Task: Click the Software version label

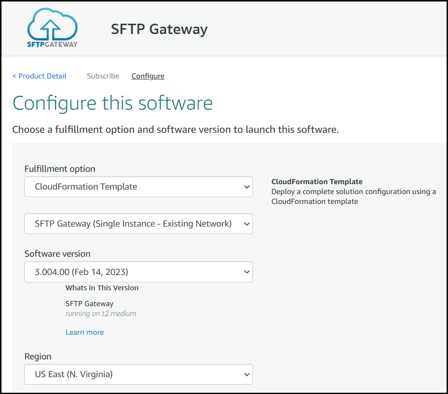Action: [57, 254]
